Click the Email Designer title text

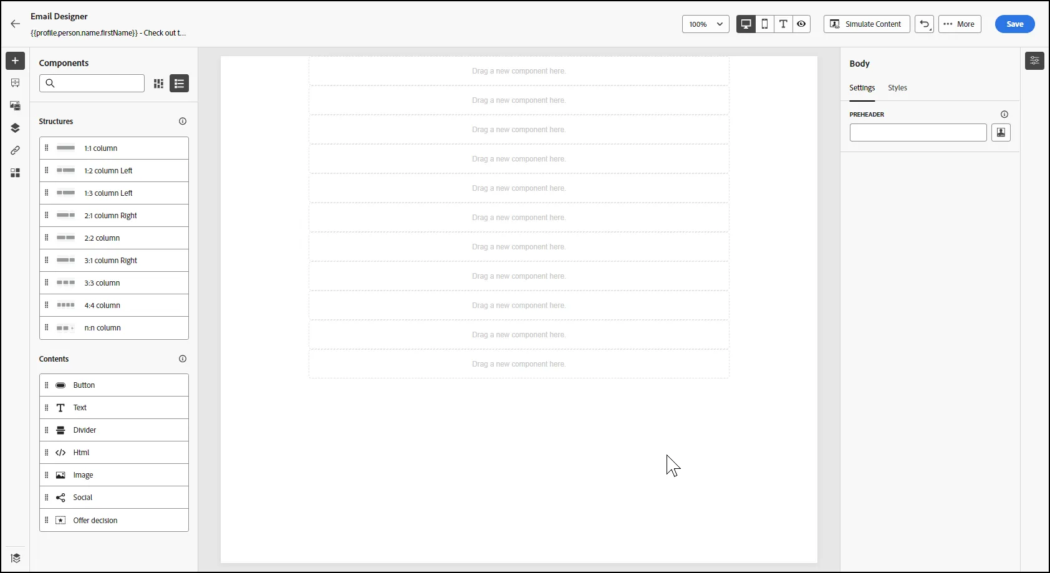[59, 16]
